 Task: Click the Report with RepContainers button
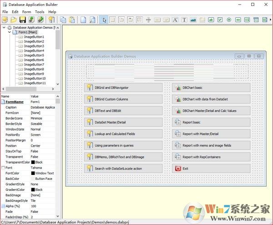tap(211, 157)
